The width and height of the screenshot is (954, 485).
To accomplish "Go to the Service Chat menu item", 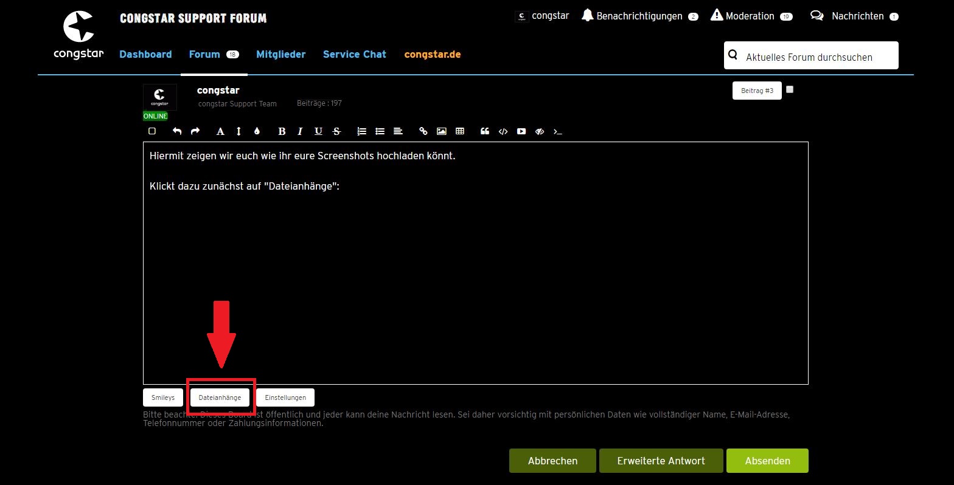I will click(354, 54).
